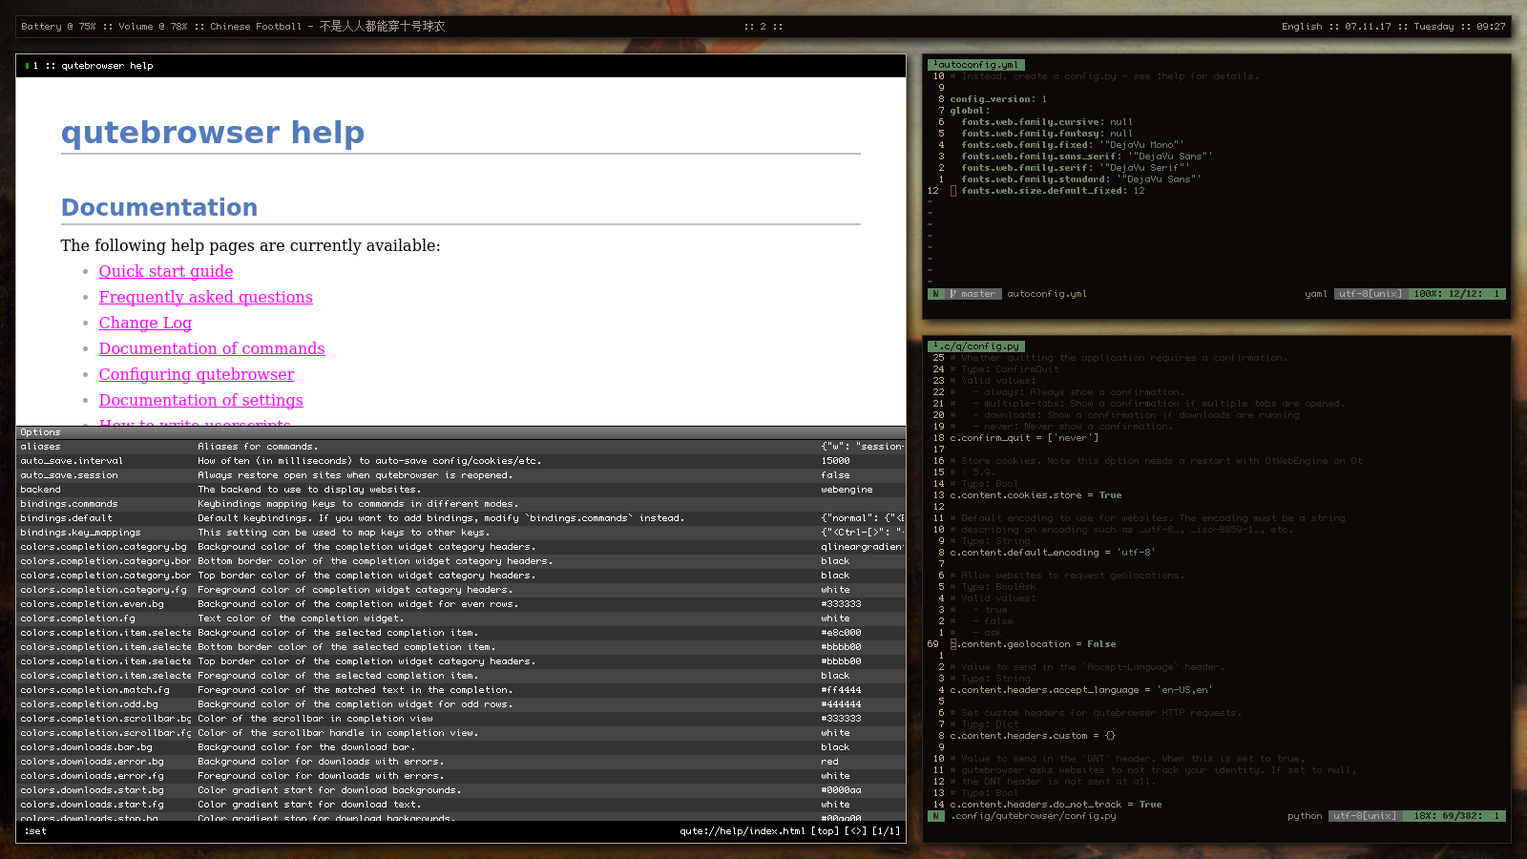This screenshot has height=859, width=1527.
Task: Open the Frequently asked questions link
Action: click(x=205, y=297)
